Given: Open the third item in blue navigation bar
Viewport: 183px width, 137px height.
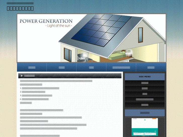Looking at the screenshot, I should click(x=91, y=67).
